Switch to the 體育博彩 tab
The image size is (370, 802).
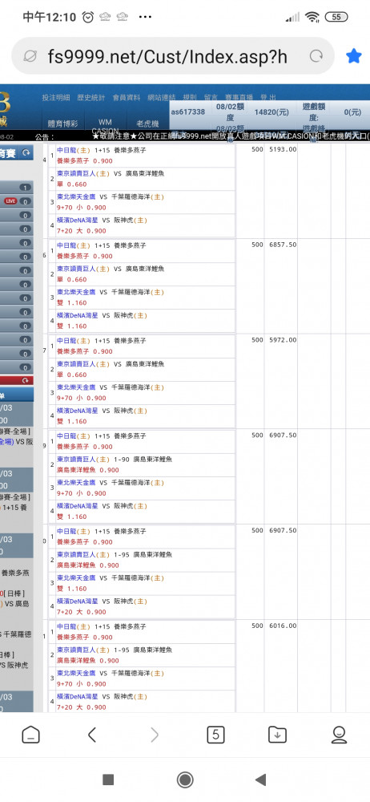(62, 124)
